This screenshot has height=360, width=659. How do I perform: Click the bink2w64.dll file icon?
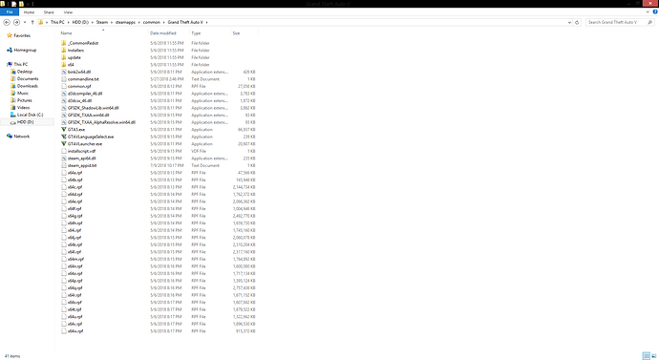64,72
